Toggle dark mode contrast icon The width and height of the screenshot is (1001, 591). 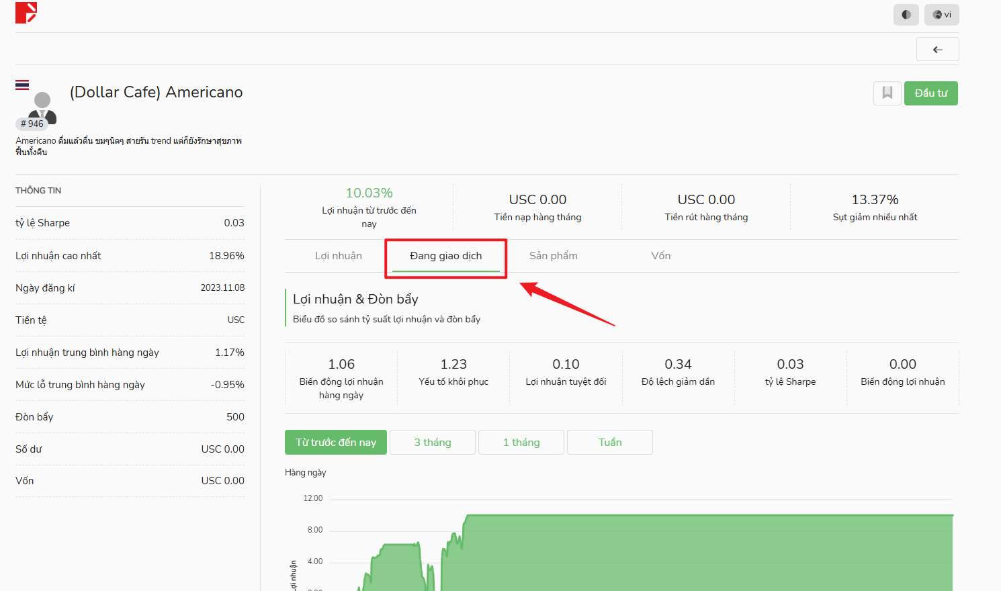coord(906,15)
